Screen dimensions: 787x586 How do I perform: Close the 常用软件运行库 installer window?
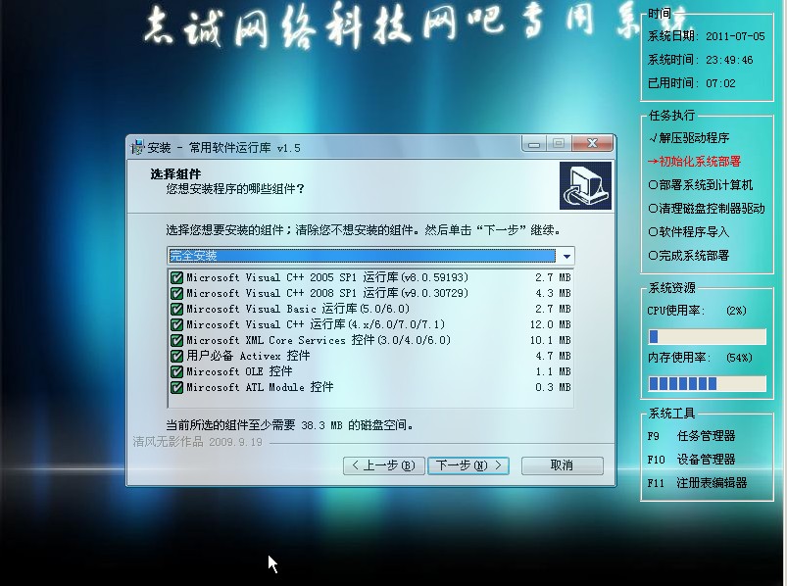click(592, 143)
